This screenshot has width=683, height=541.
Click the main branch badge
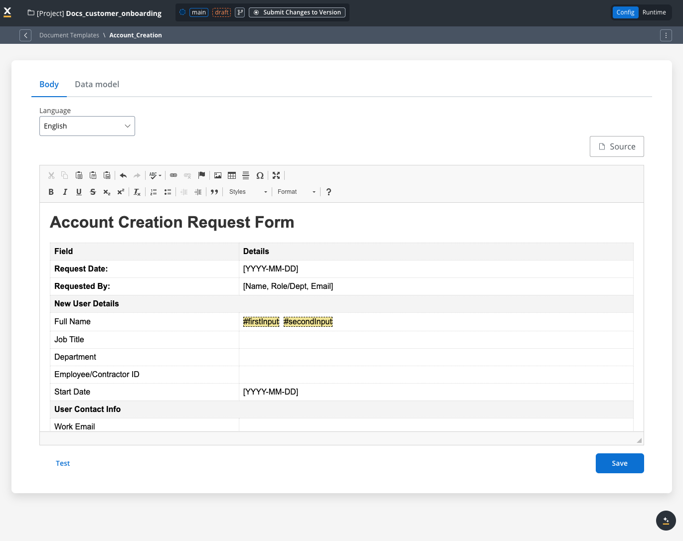point(199,12)
